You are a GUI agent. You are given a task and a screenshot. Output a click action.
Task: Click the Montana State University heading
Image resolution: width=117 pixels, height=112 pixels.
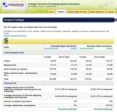coord(99,46)
